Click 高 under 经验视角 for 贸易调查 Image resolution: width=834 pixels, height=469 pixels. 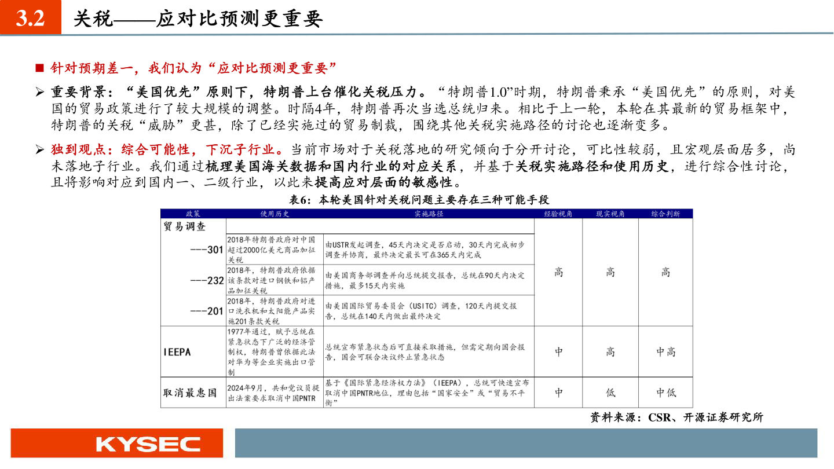(558, 272)
